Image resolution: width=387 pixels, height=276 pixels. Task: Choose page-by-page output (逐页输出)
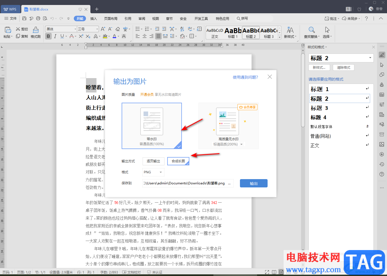click(x=153, y=161)
